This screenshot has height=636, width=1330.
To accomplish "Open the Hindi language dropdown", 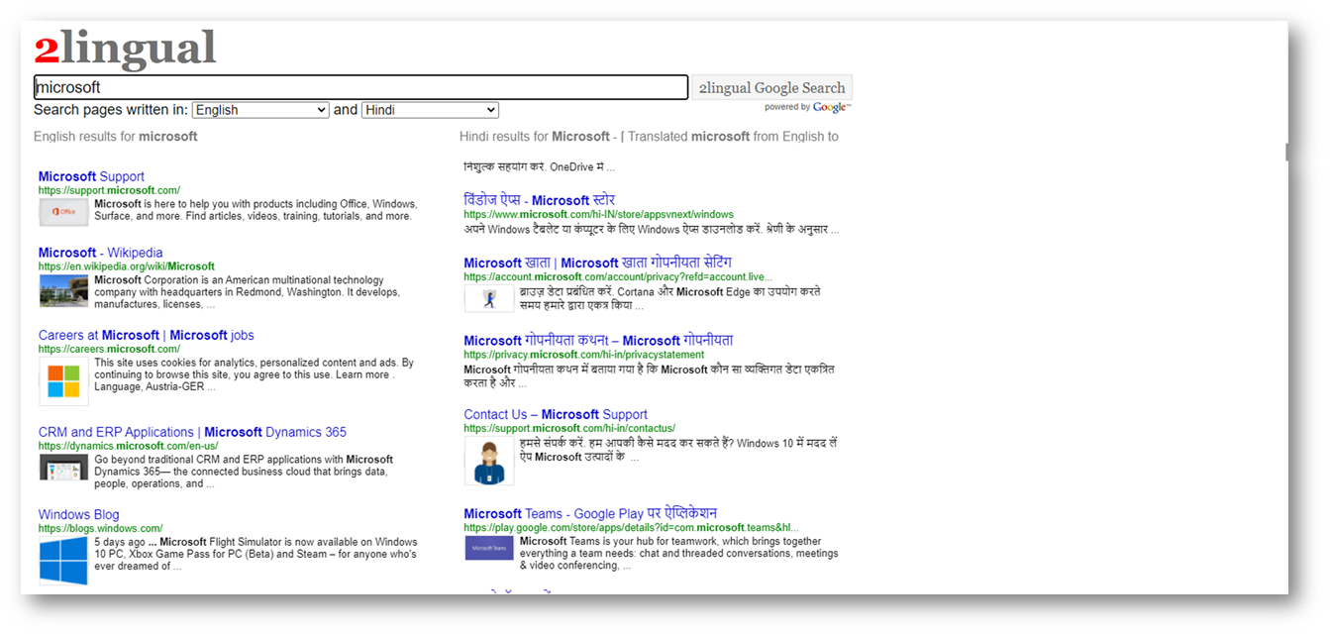I will 430,110.
